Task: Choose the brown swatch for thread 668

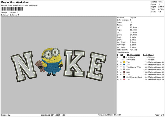Action: point(124,72)
